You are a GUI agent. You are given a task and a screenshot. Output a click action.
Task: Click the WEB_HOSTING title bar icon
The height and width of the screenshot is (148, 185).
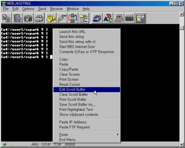[4, 3]
